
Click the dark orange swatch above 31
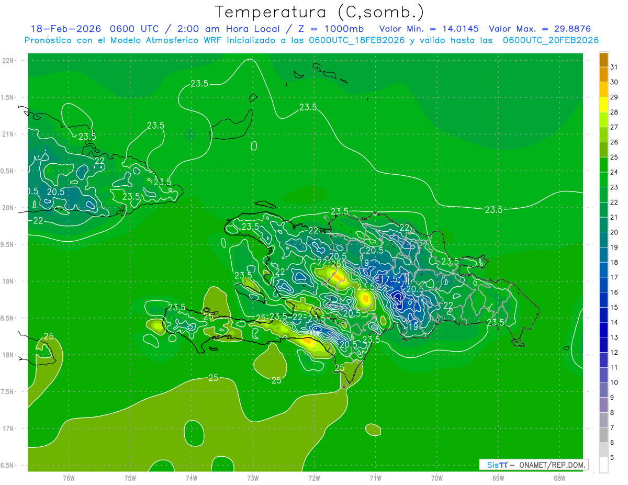tap(603, 60)
